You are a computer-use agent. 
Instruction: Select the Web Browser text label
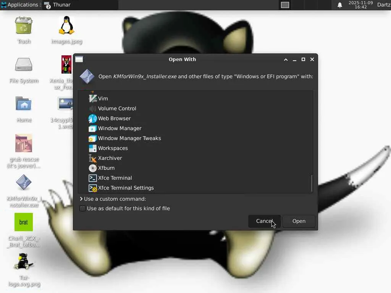(114, 118)
